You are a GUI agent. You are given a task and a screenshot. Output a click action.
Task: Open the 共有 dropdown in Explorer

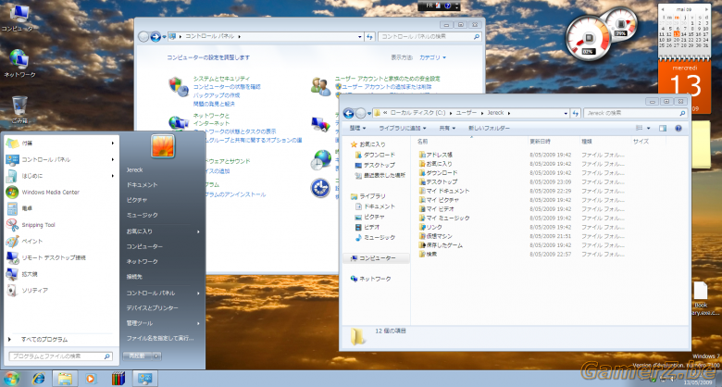click(447, 128)
